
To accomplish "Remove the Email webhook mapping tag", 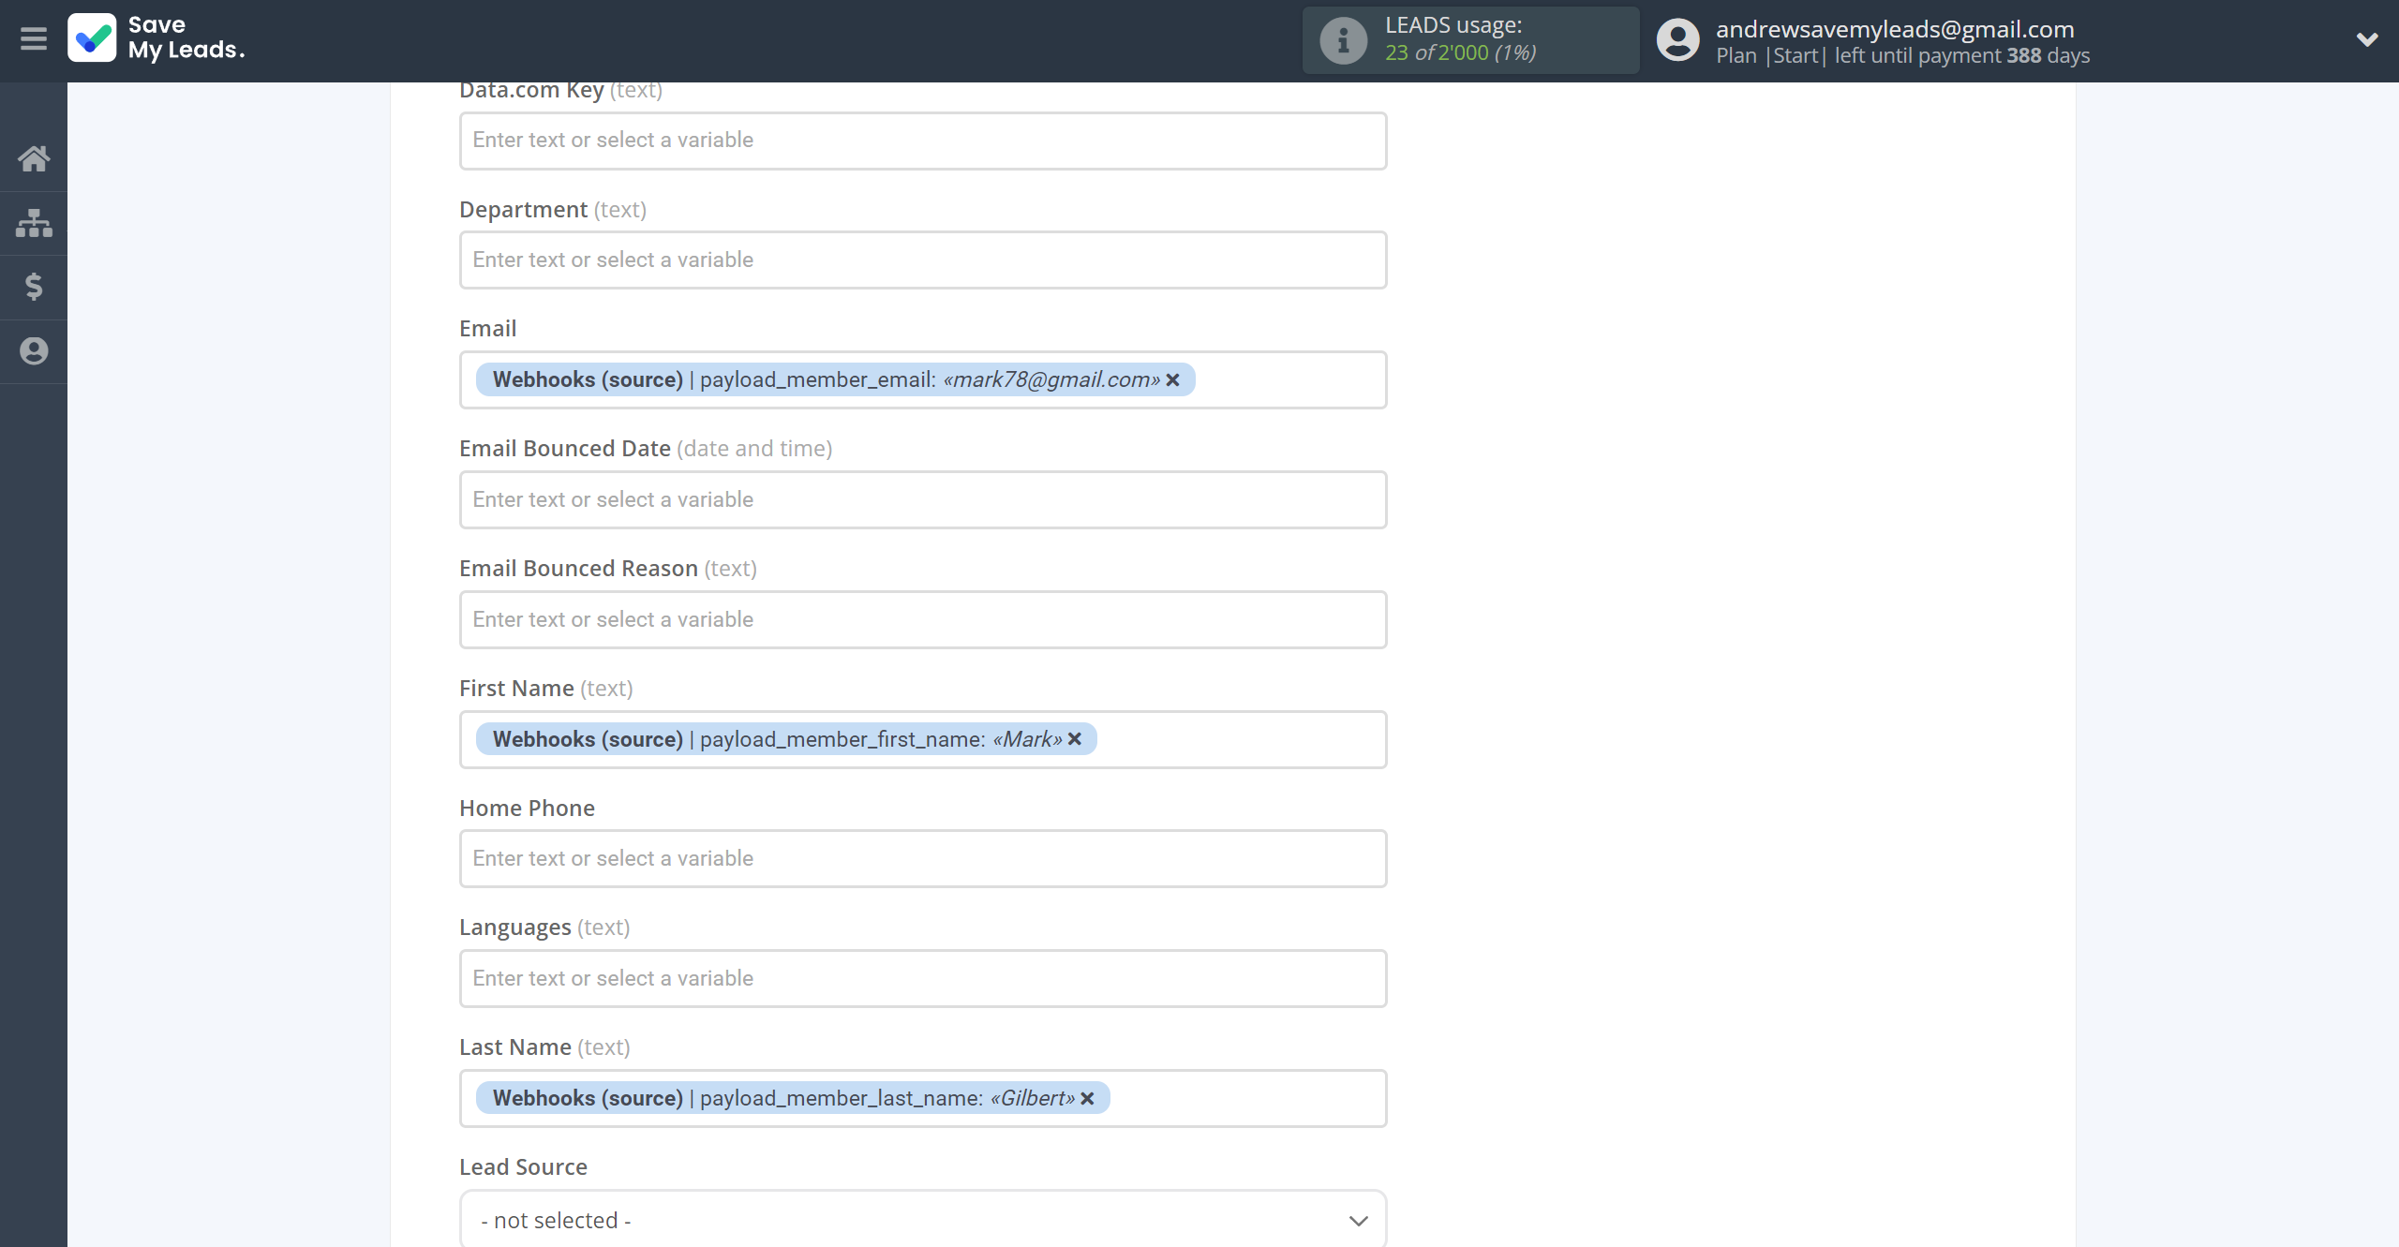I will click(x=1176, y=379).
